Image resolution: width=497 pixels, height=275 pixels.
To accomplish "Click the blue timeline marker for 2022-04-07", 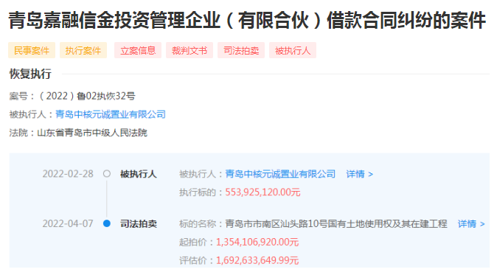I will pyautogui.click(x=107, y=223).
